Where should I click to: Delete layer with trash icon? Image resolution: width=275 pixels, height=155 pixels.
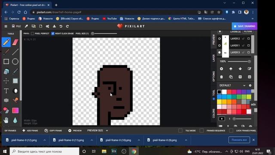(222, 77)
